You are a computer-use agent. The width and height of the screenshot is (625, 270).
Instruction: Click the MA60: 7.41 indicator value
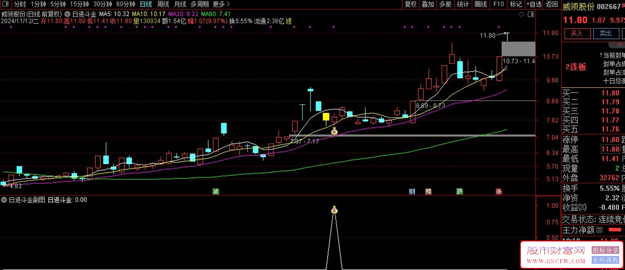216,14
